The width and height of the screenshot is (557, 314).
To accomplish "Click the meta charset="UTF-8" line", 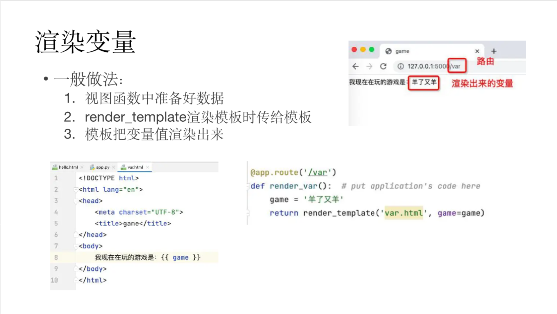I will pyautogui.click(x=139, y=212).
